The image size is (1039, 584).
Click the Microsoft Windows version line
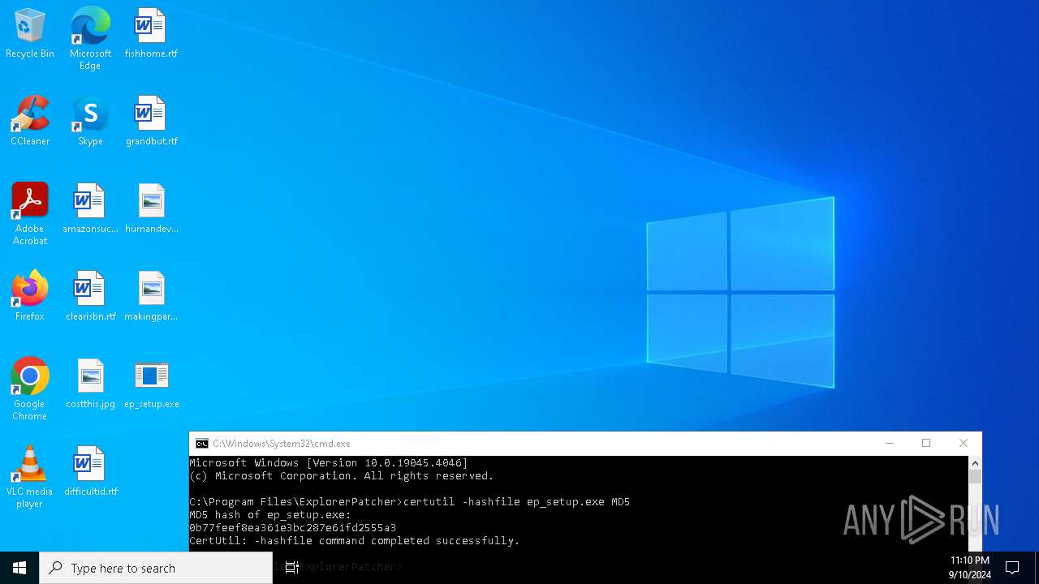[329, 463]
